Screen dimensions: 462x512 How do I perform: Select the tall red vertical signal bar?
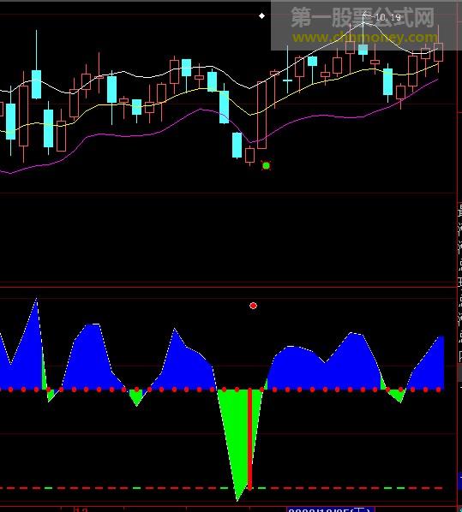(249, 439)
